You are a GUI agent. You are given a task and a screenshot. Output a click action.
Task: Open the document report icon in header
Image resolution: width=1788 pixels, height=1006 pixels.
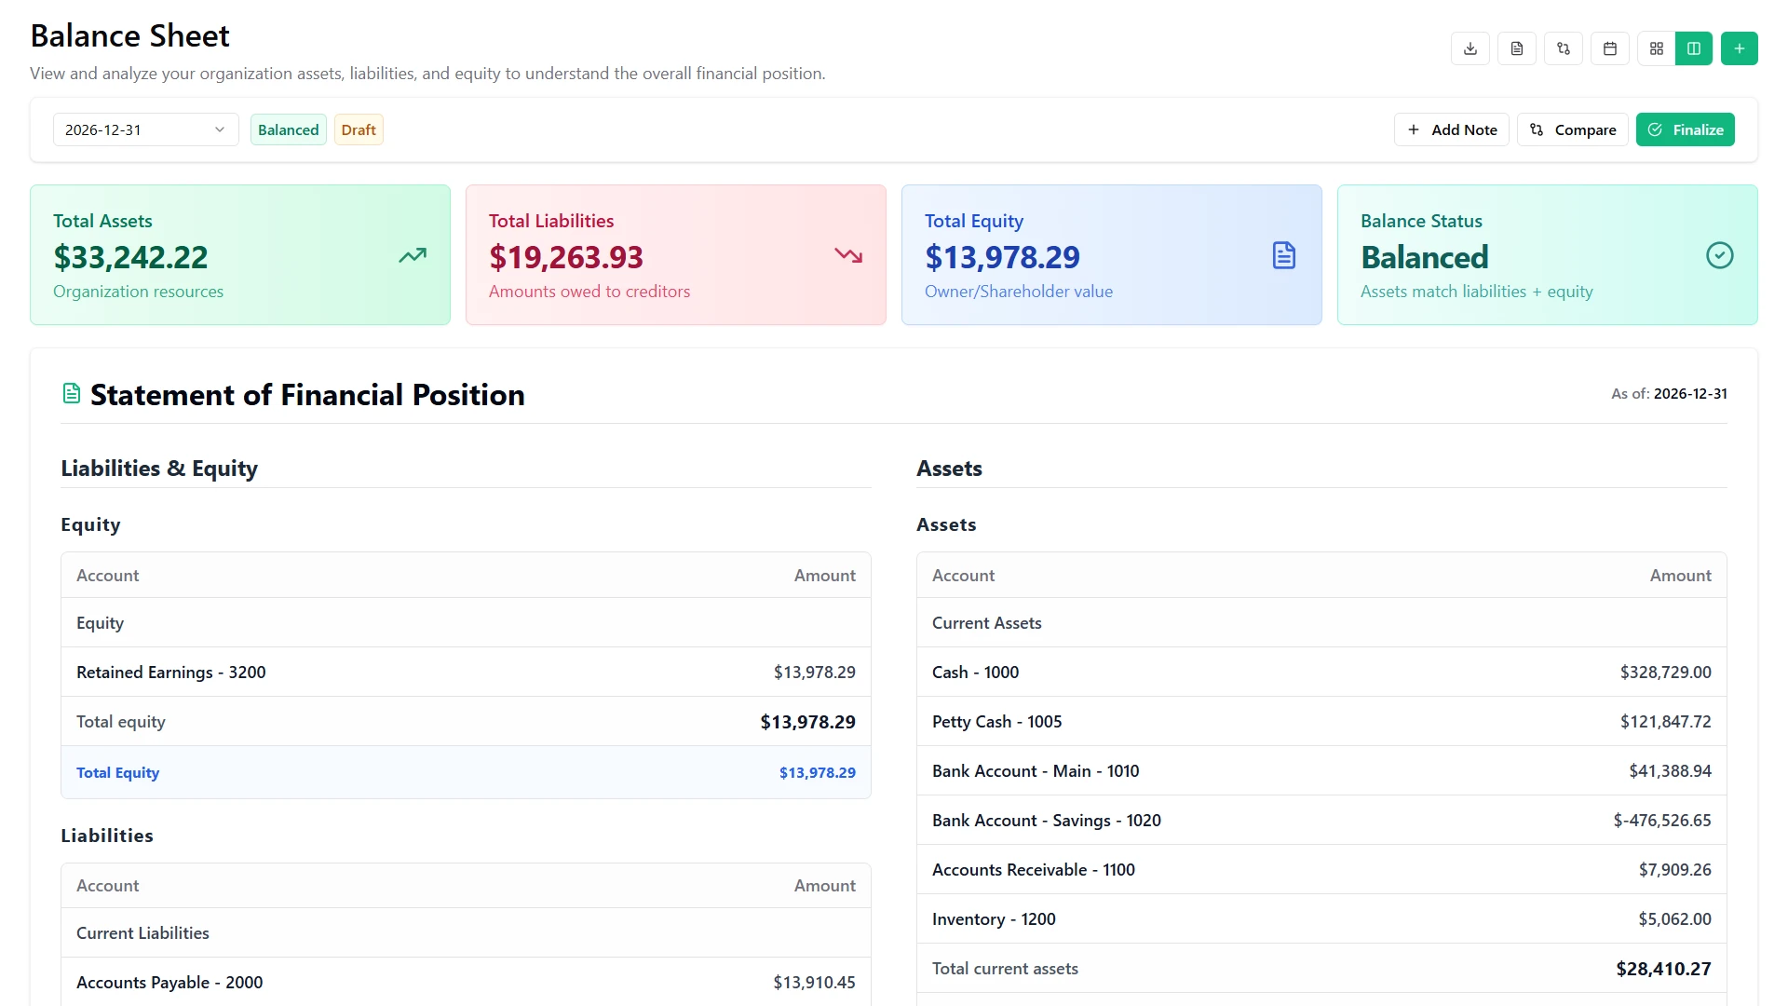coord(1517,48)
